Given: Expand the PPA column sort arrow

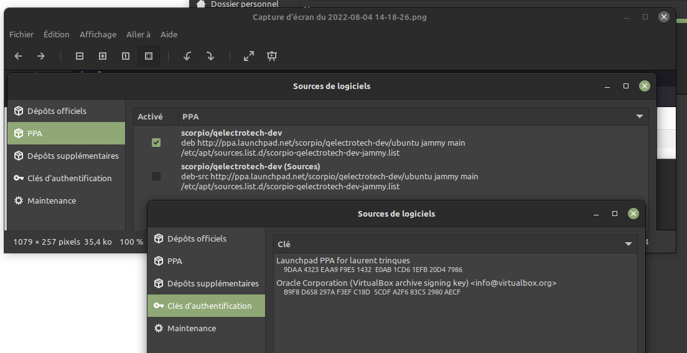Looking at the screenshot, I should [x=639, y=116].
